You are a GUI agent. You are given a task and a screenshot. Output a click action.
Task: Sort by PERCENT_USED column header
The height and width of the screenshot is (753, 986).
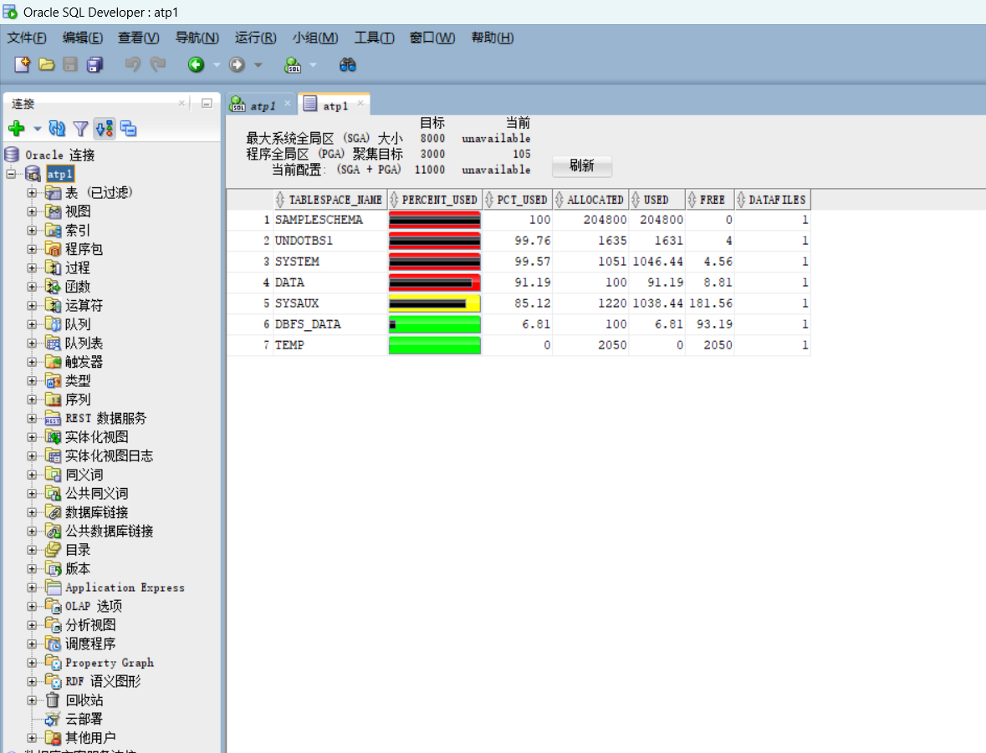coord(435,200)
